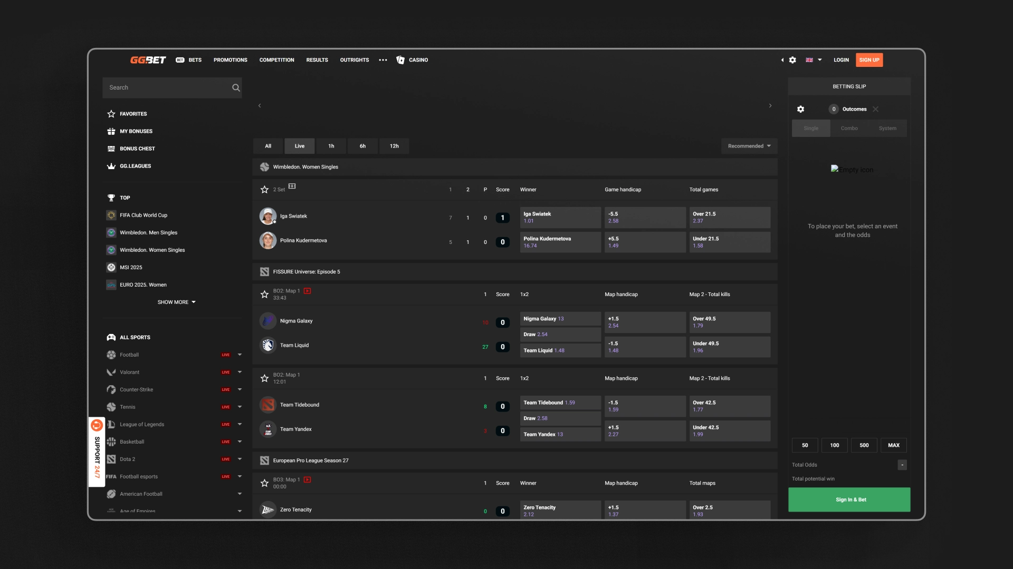Click the Counter-Strike sport icon

point(111,389)
